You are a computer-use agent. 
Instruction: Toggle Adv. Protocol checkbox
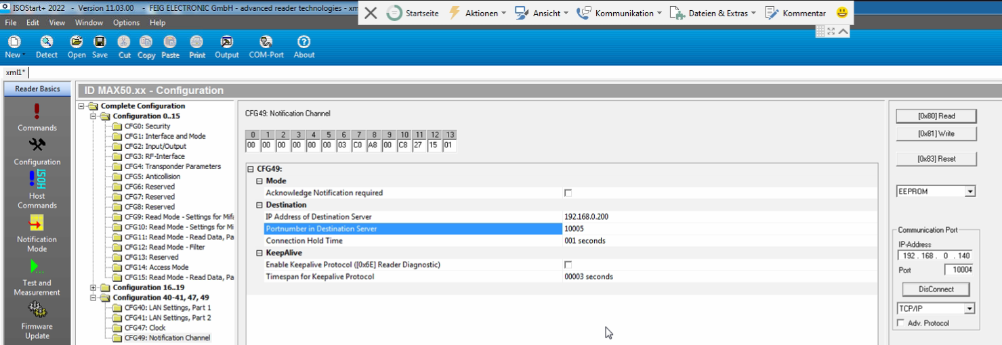[x=900, y=323]
